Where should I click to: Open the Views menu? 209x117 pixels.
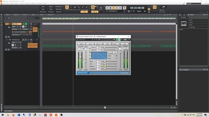[x=12, y=4]
